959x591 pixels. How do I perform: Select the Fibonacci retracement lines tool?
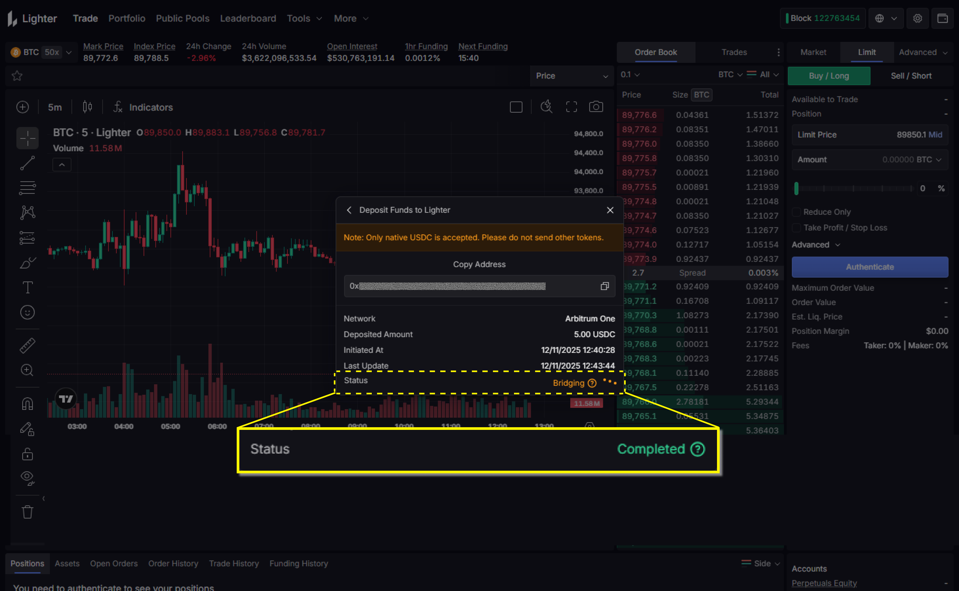[27, 188]
